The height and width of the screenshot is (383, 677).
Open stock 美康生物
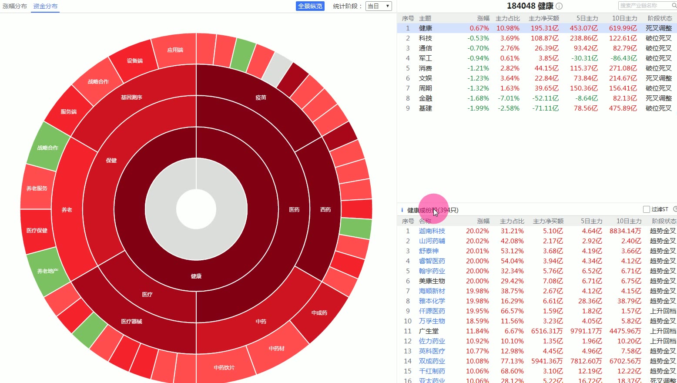(x=432, y=281)
